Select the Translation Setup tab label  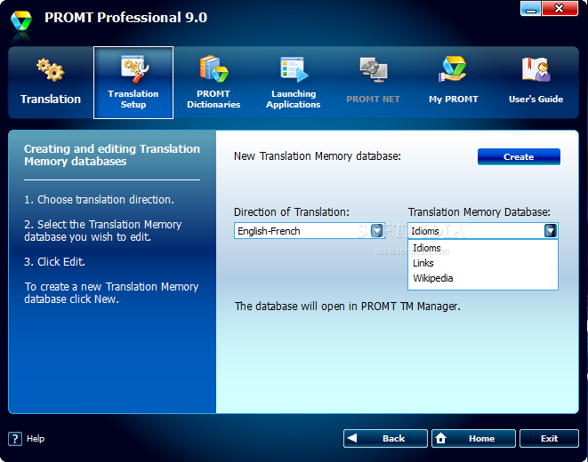[x=133, y=100]
